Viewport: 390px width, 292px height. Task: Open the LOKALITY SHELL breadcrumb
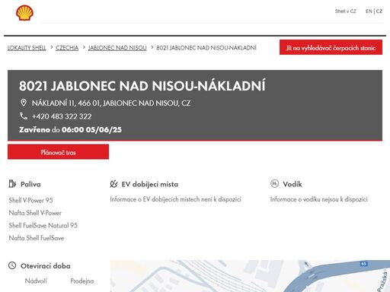27,48
